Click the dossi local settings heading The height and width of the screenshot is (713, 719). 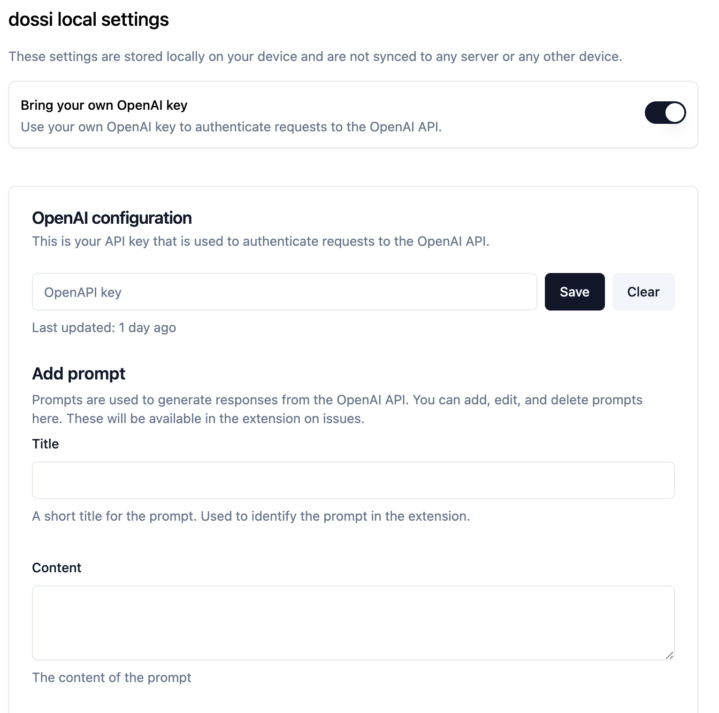(x=89, y=19)
